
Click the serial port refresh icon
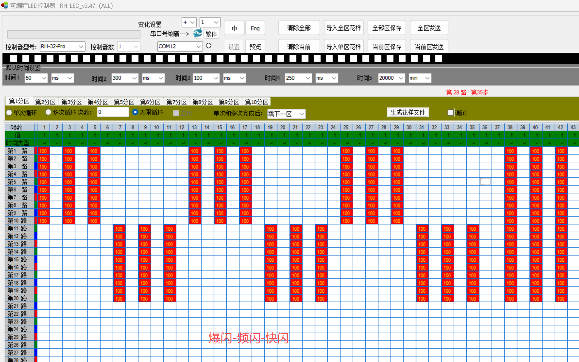point(197,33)
